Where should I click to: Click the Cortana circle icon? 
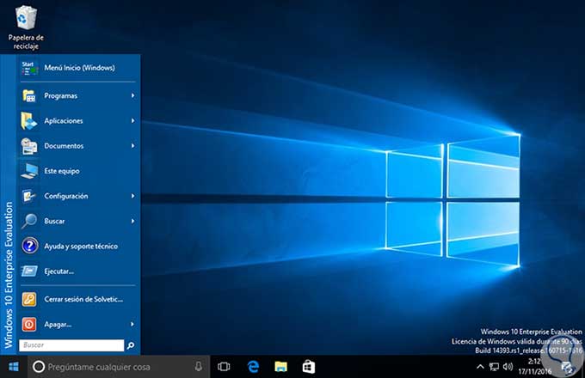[x=39, y=367]
